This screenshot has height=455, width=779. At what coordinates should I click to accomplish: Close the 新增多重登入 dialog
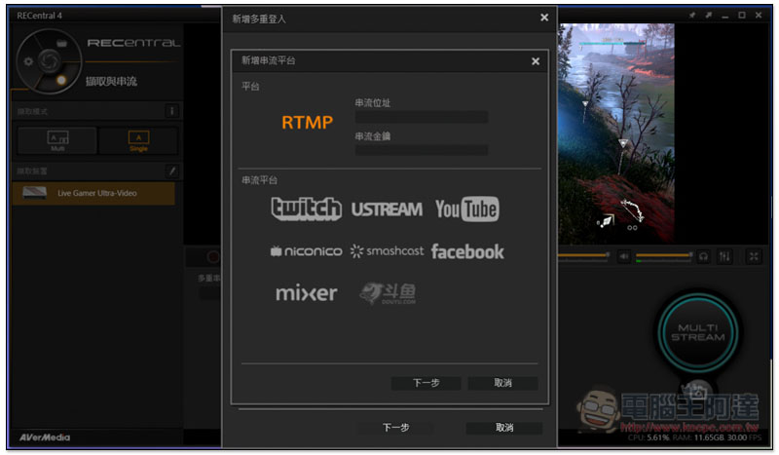[x=544, y=18]
